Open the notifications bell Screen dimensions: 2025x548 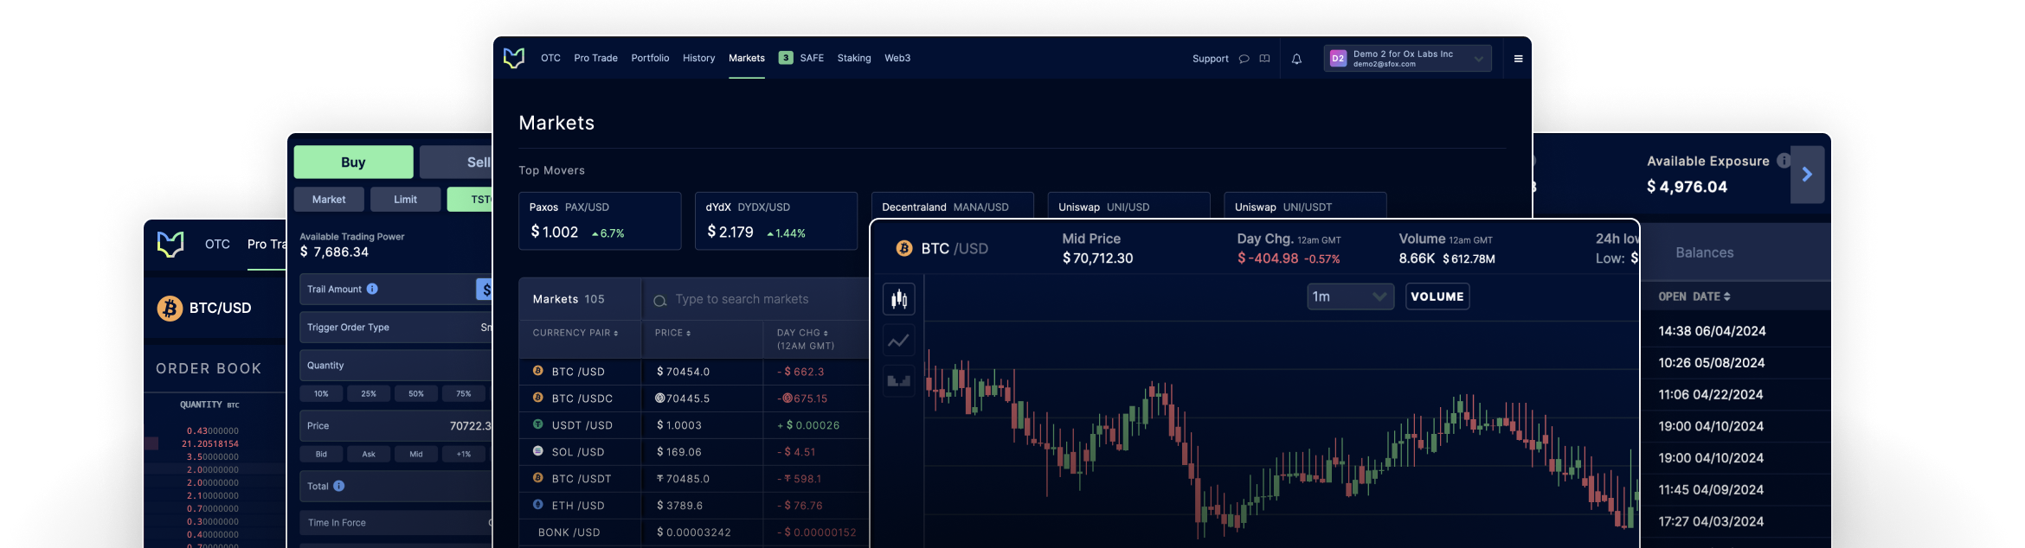point(1296,59)
